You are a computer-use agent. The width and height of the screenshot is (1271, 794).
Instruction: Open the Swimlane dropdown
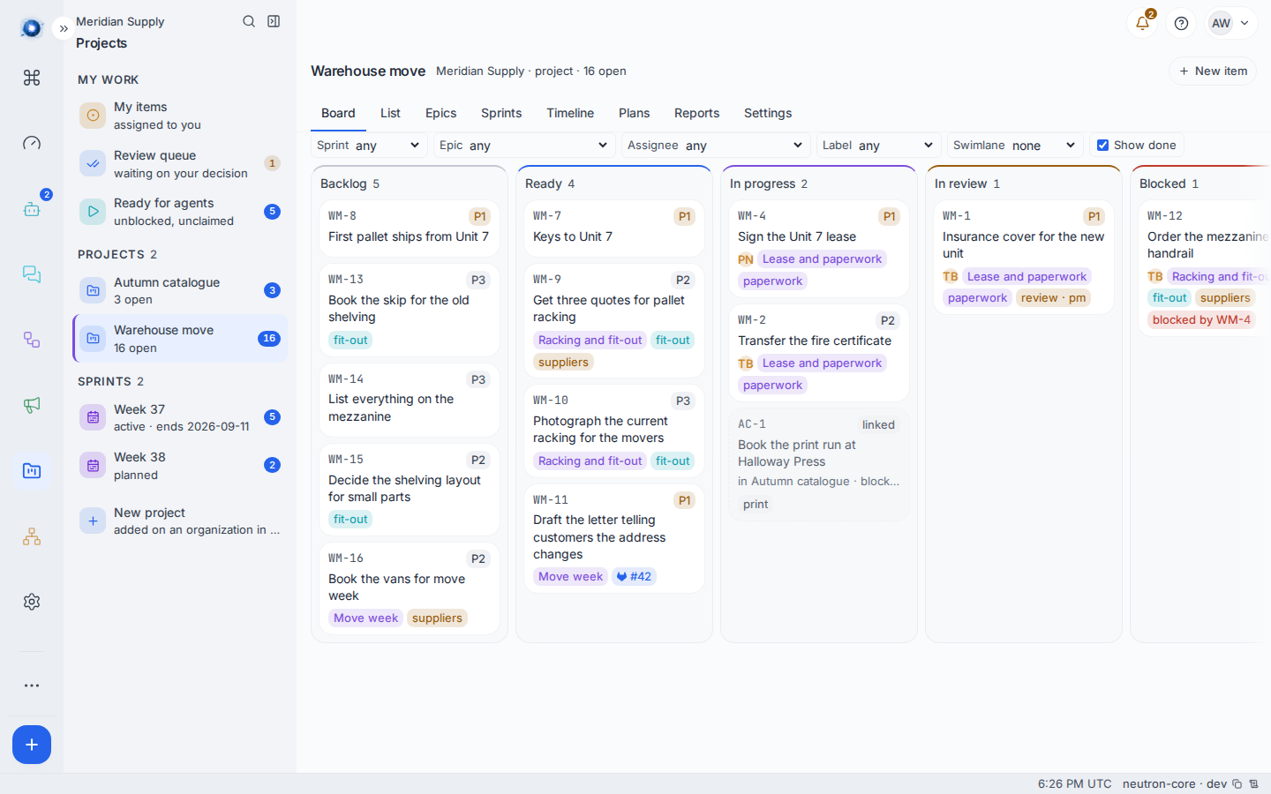1015,146
